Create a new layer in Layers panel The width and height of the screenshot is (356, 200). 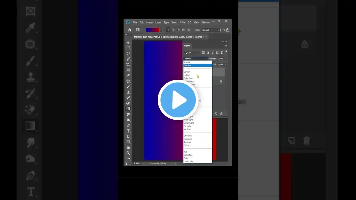pyautogui.click(x=216, y=114)
